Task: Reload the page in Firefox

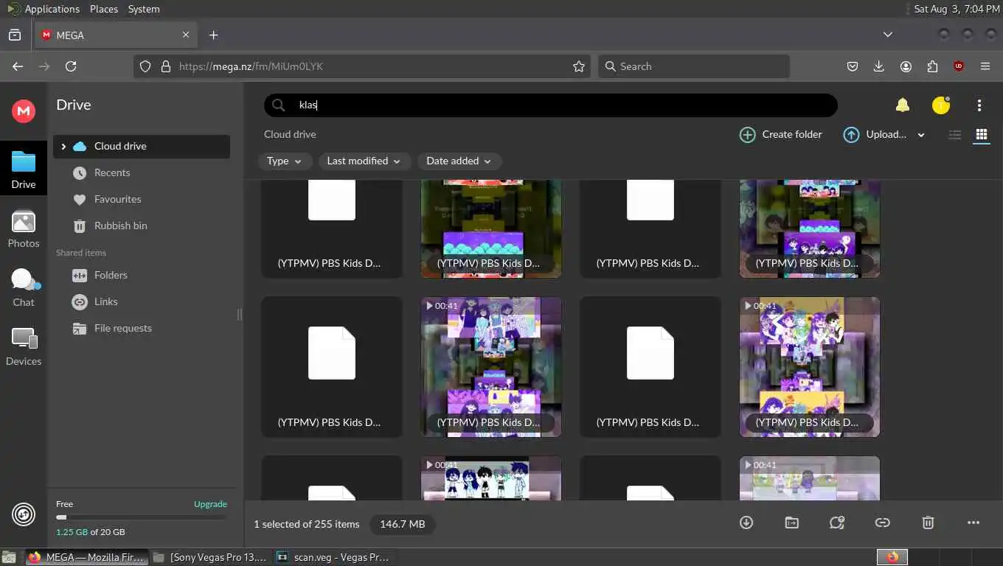Action: pos(71,66)
